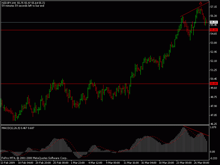Click the 57.15 price axis label
220x165 pixels.
(214, 7)
